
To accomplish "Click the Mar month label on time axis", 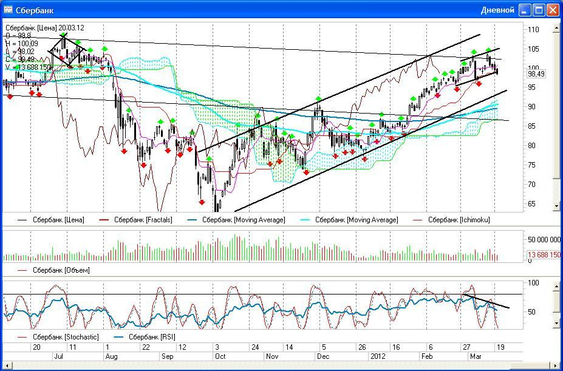I will click(476, 356).
